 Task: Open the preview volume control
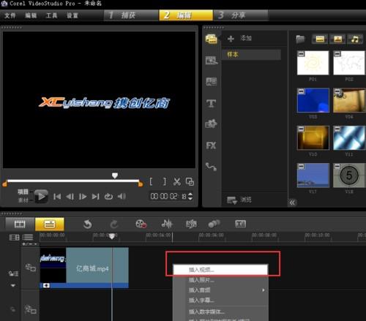click(x=122, y=197)
